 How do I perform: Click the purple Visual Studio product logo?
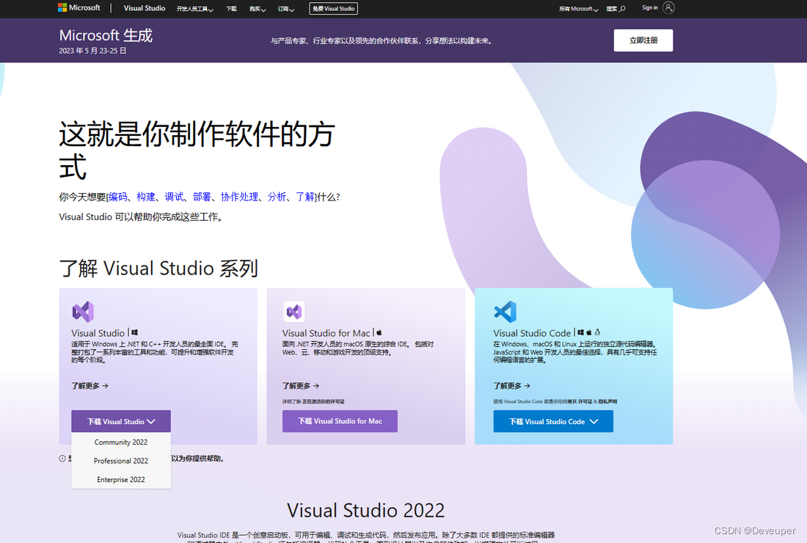(x=83, y=311)
